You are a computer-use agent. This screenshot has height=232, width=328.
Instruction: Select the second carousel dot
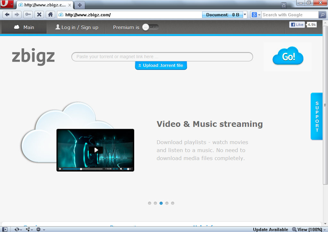pos(155,203)
